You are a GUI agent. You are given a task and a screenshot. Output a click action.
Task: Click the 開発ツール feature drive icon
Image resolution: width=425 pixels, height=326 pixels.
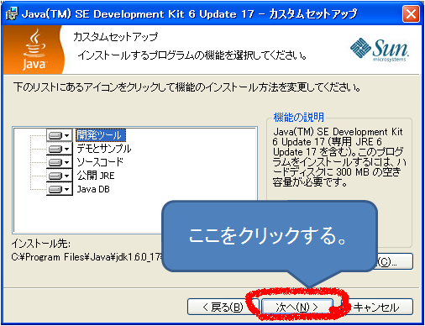click(55, 135)
